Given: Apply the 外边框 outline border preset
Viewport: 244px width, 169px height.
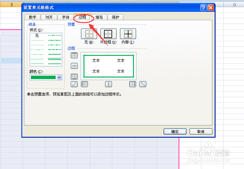Looking at the screenshot, I should pos(109,34).
